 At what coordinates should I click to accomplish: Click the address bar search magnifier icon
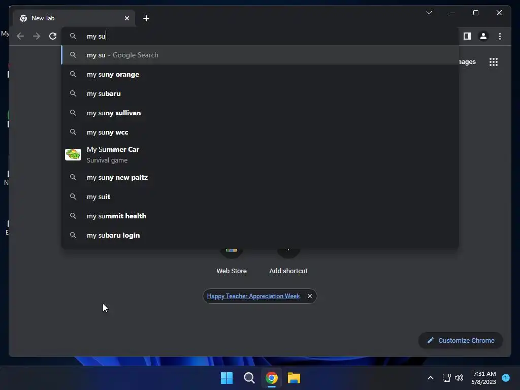tap(73, 36)
